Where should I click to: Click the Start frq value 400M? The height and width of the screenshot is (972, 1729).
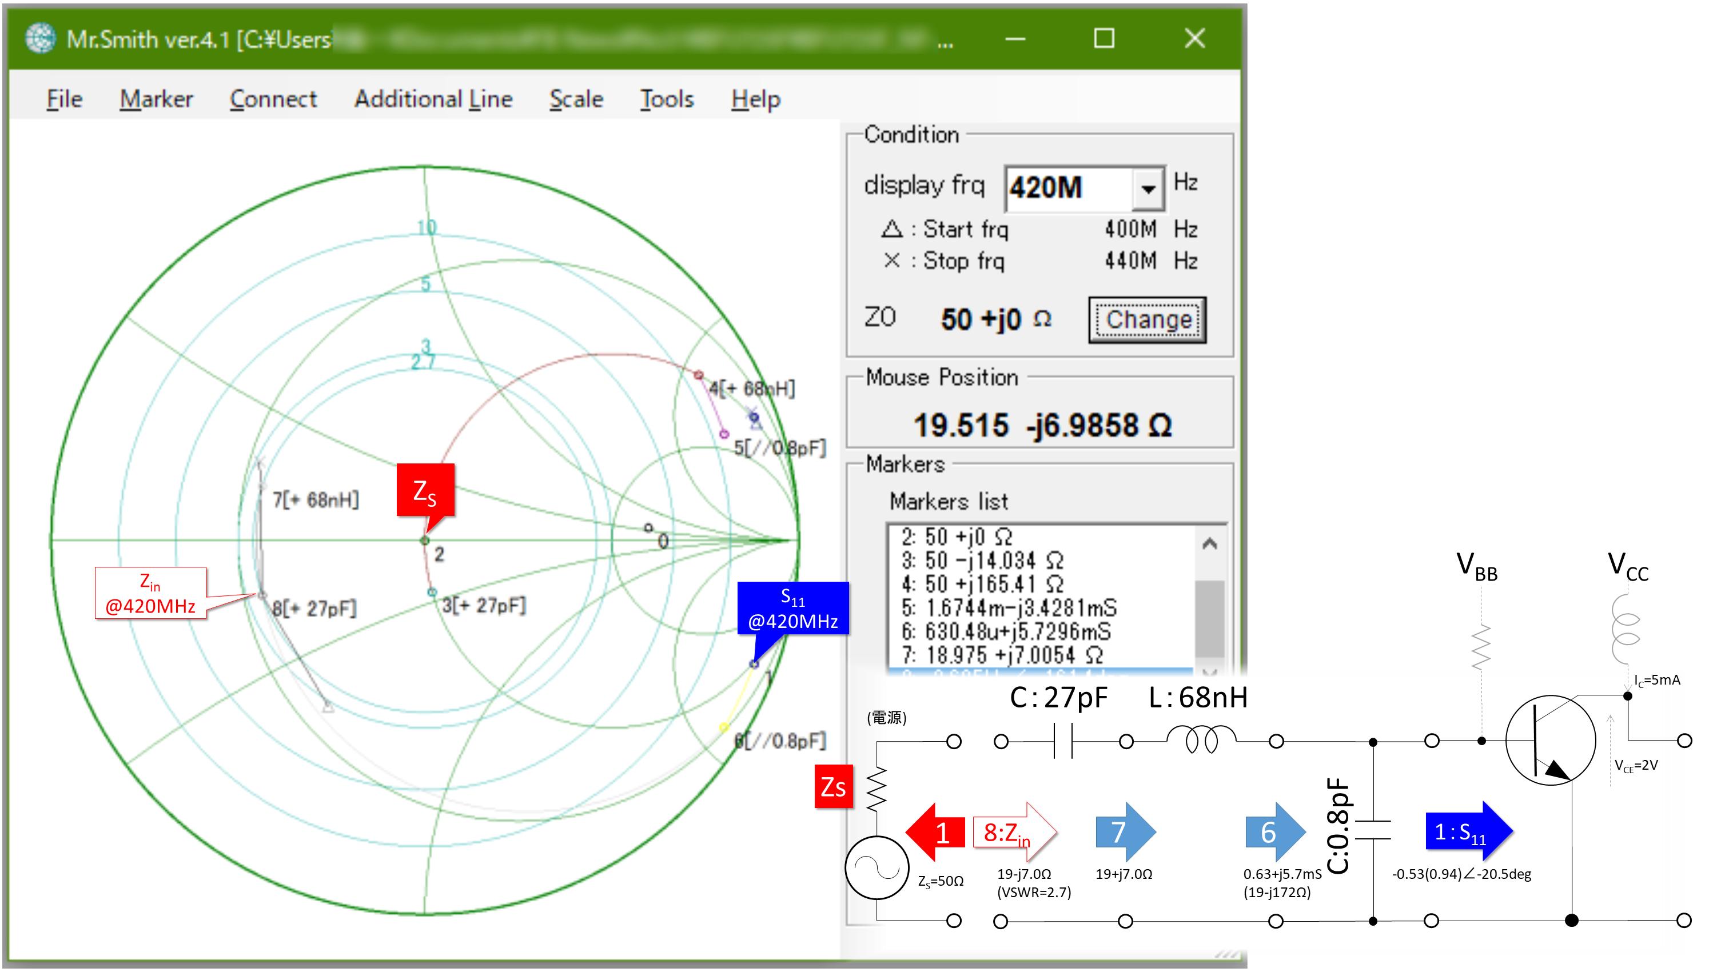[x=1130, y=229]
